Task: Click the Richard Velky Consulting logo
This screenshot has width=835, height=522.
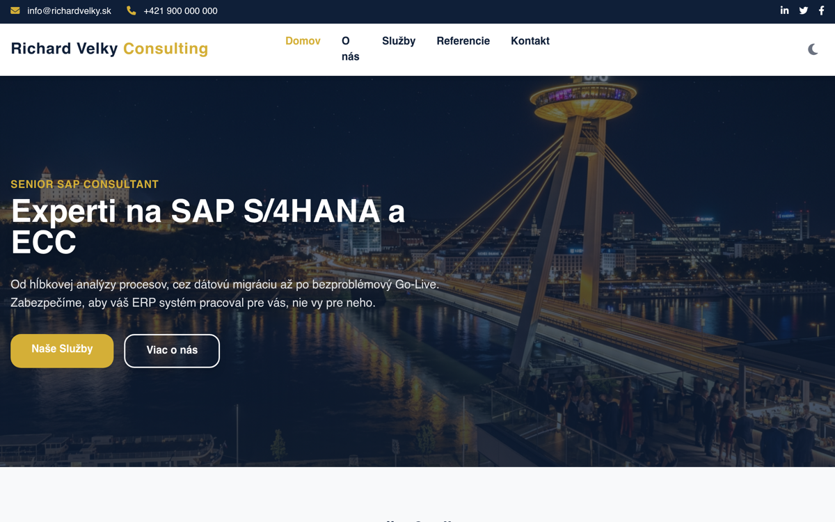Action: pyautogui.click(x=109, y=49)
